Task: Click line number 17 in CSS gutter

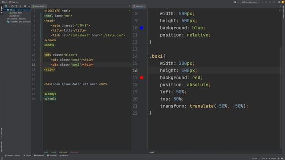Action: click(134, 78)
